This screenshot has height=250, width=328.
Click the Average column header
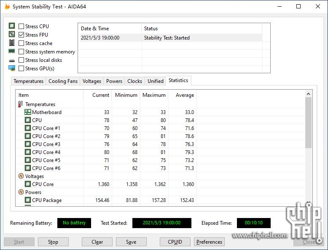[182, 95]
